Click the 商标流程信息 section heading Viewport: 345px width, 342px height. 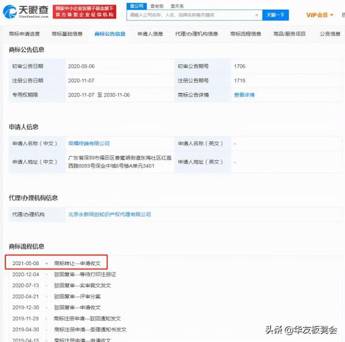[26, 246]
